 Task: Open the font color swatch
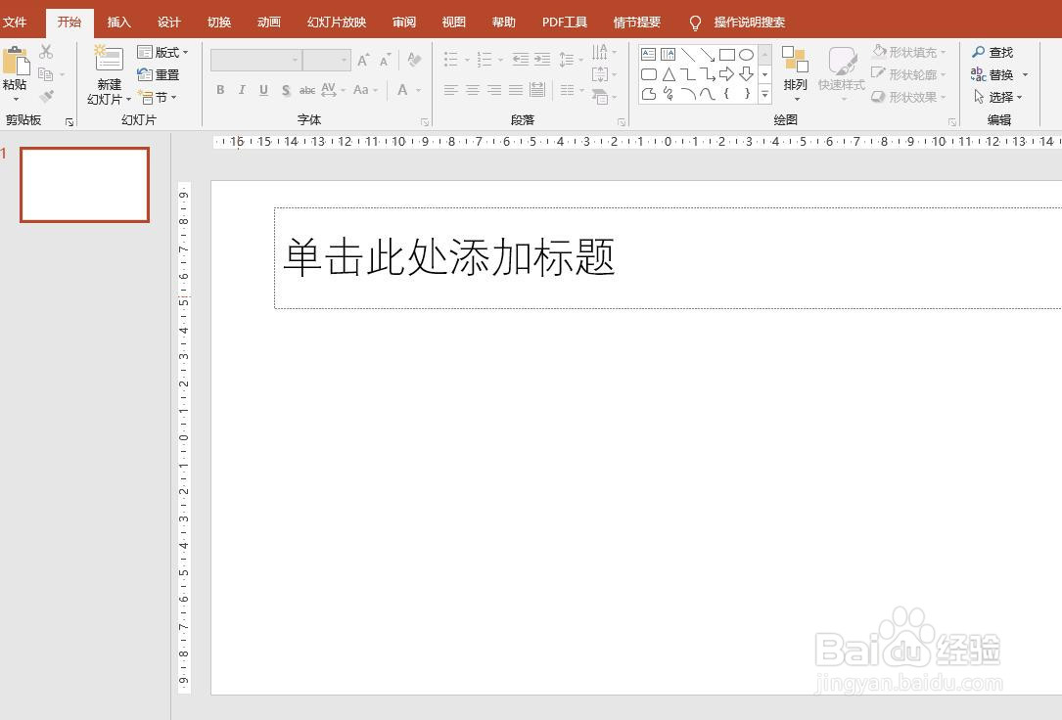(403, 90)
